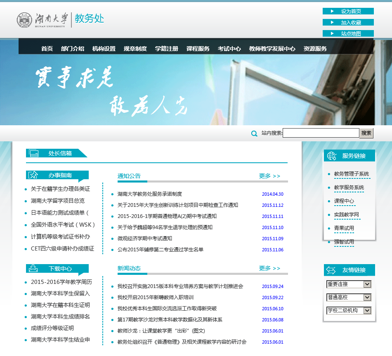Open notice 关于给予魏超等94名学生退学处理的预通知
Viewport: 392px width, 356px height.
click(165, 227)
